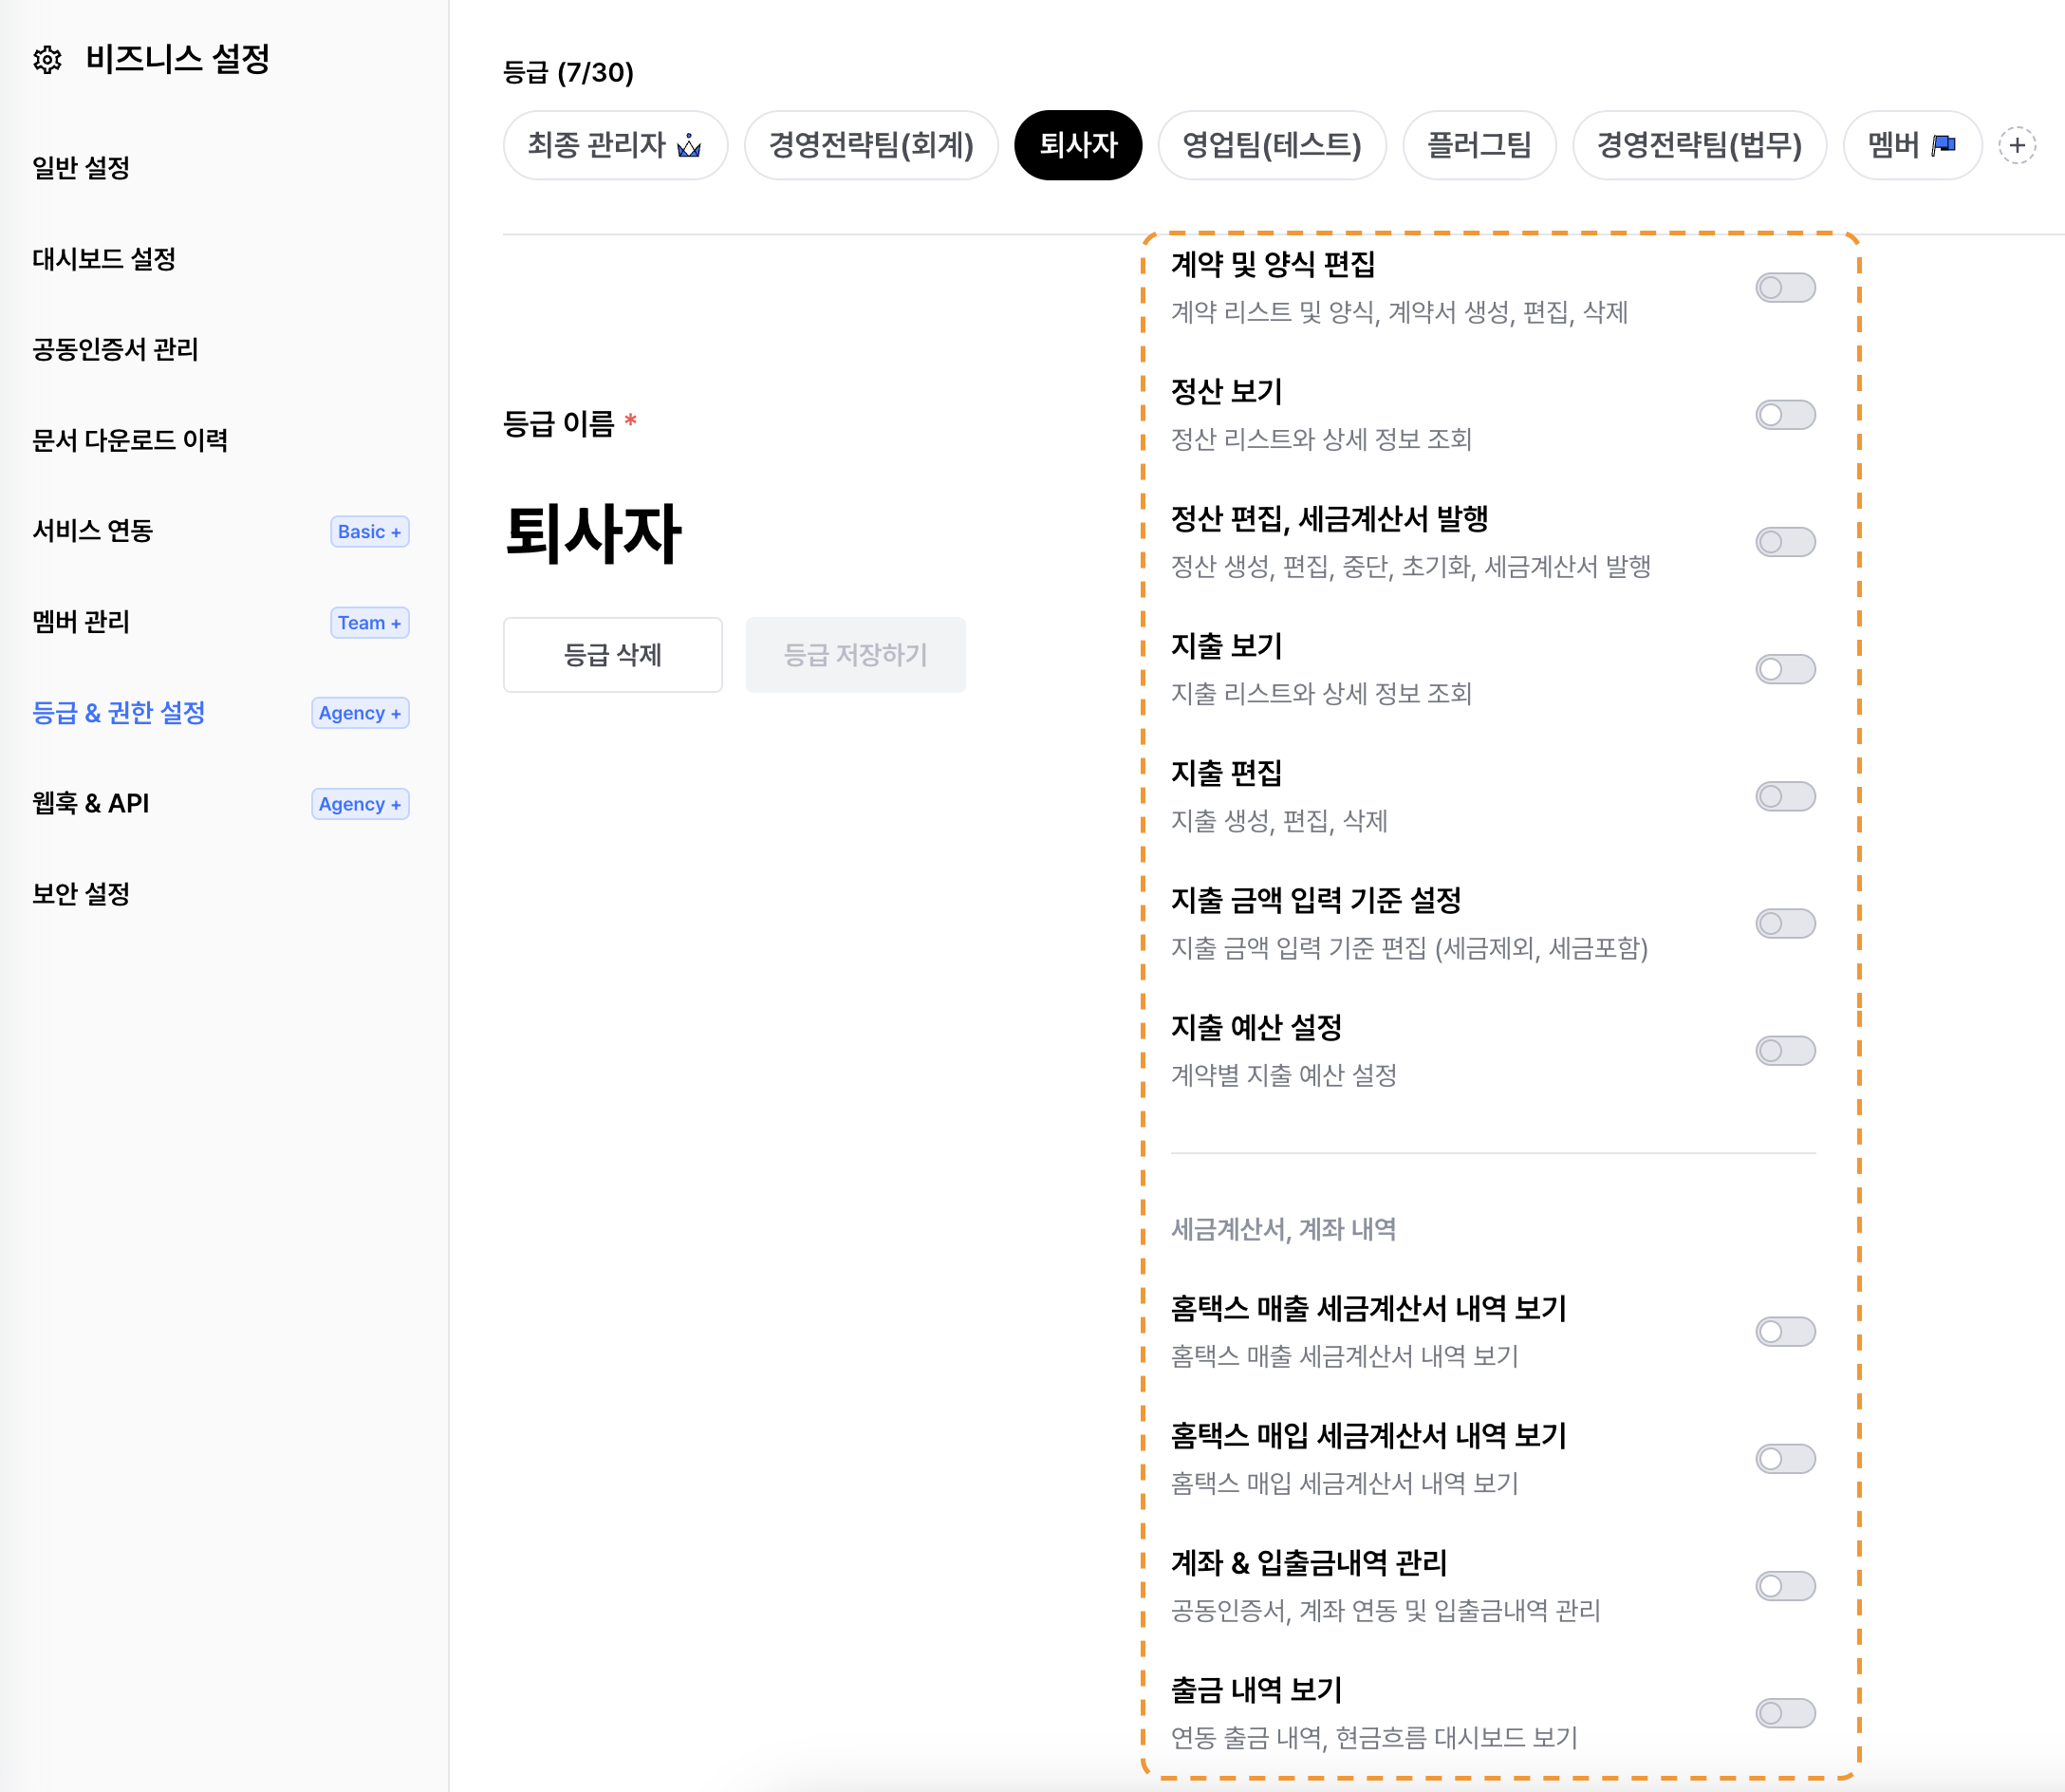Click the 등급 삭제 button
Image resolution: width=2065 pixels, height=1792 pixels.
[612, 655]
